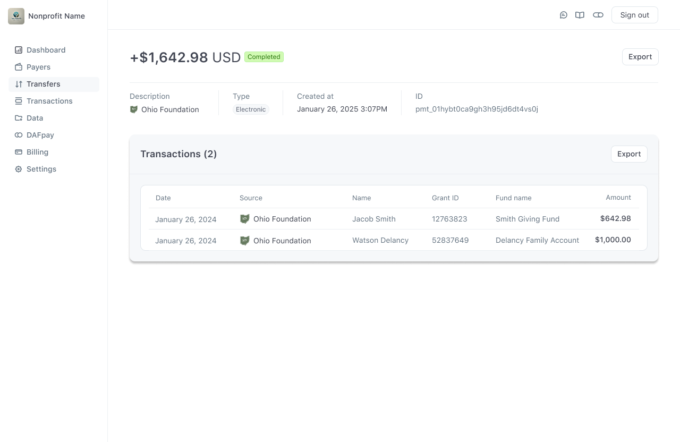
Task: Click the Ohio Foundation logo in the description
Action: coord(134,109)
